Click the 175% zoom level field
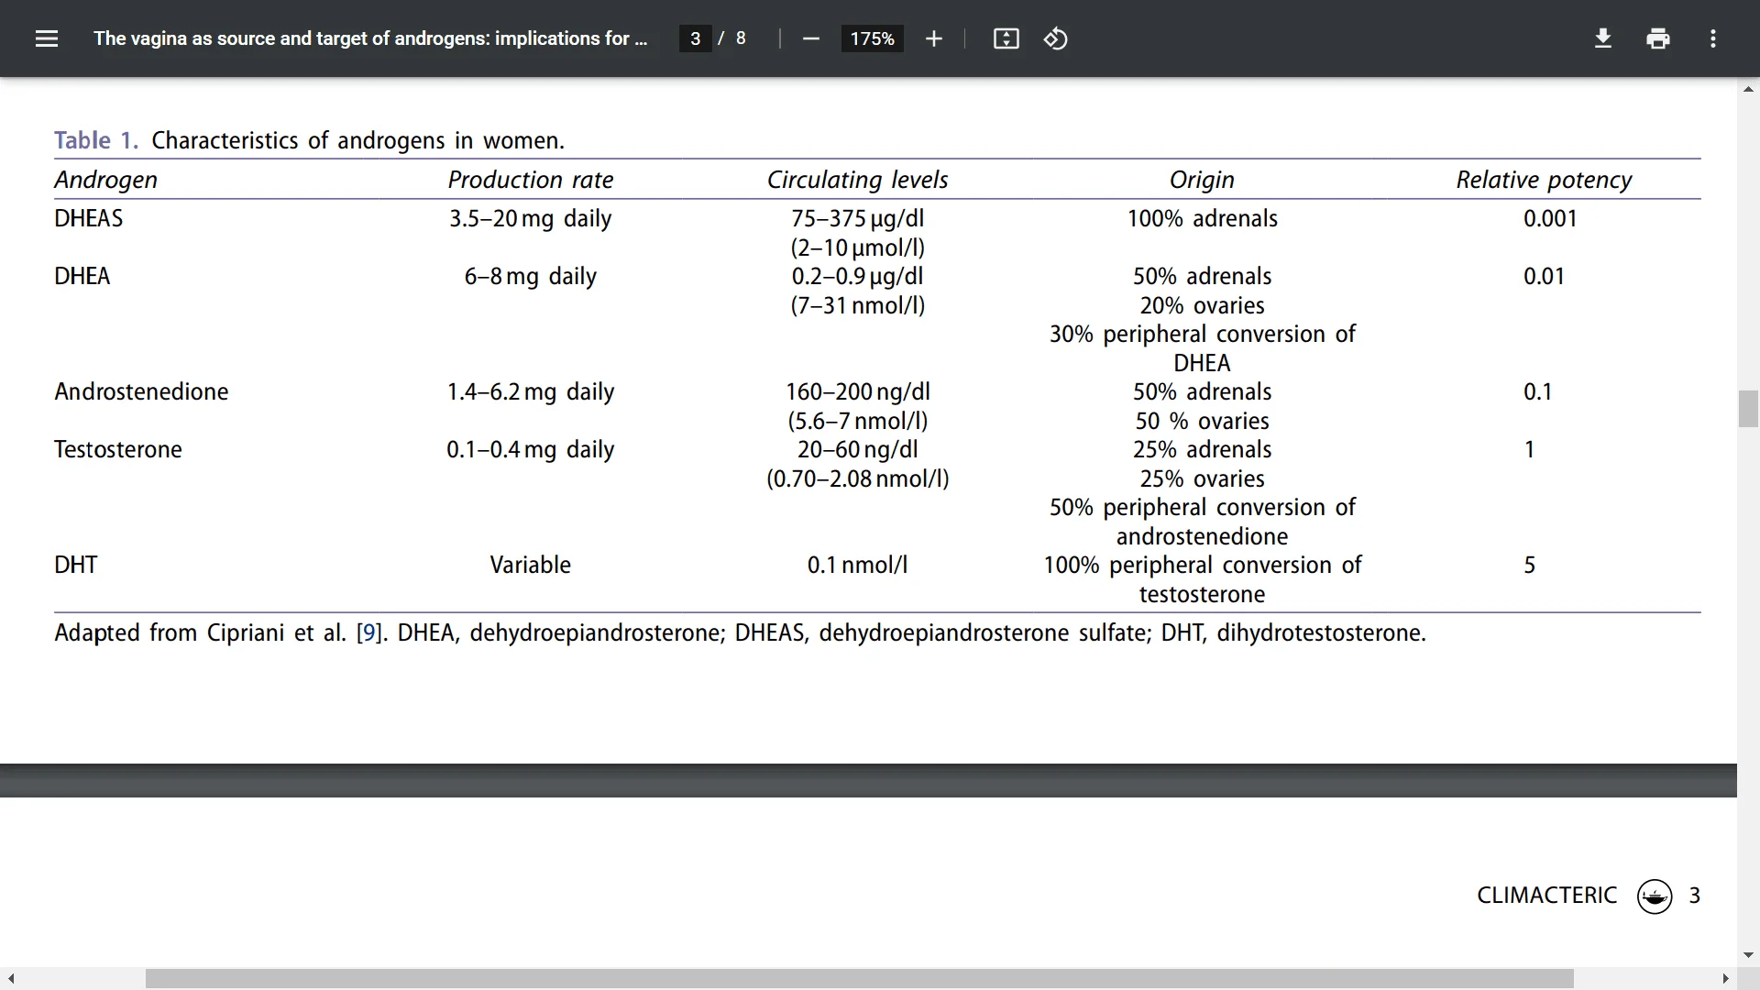 point(872,38)
